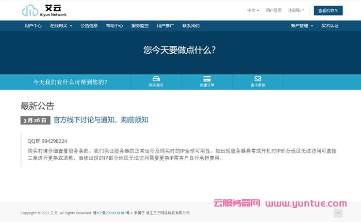Image resolution: width=361 pixels, height=222 pixels.
Task: Open the 中文 language dropdown
Action: (253, 10)
